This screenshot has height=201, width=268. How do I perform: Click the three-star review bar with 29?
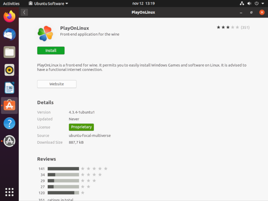[x=63, y=180]
